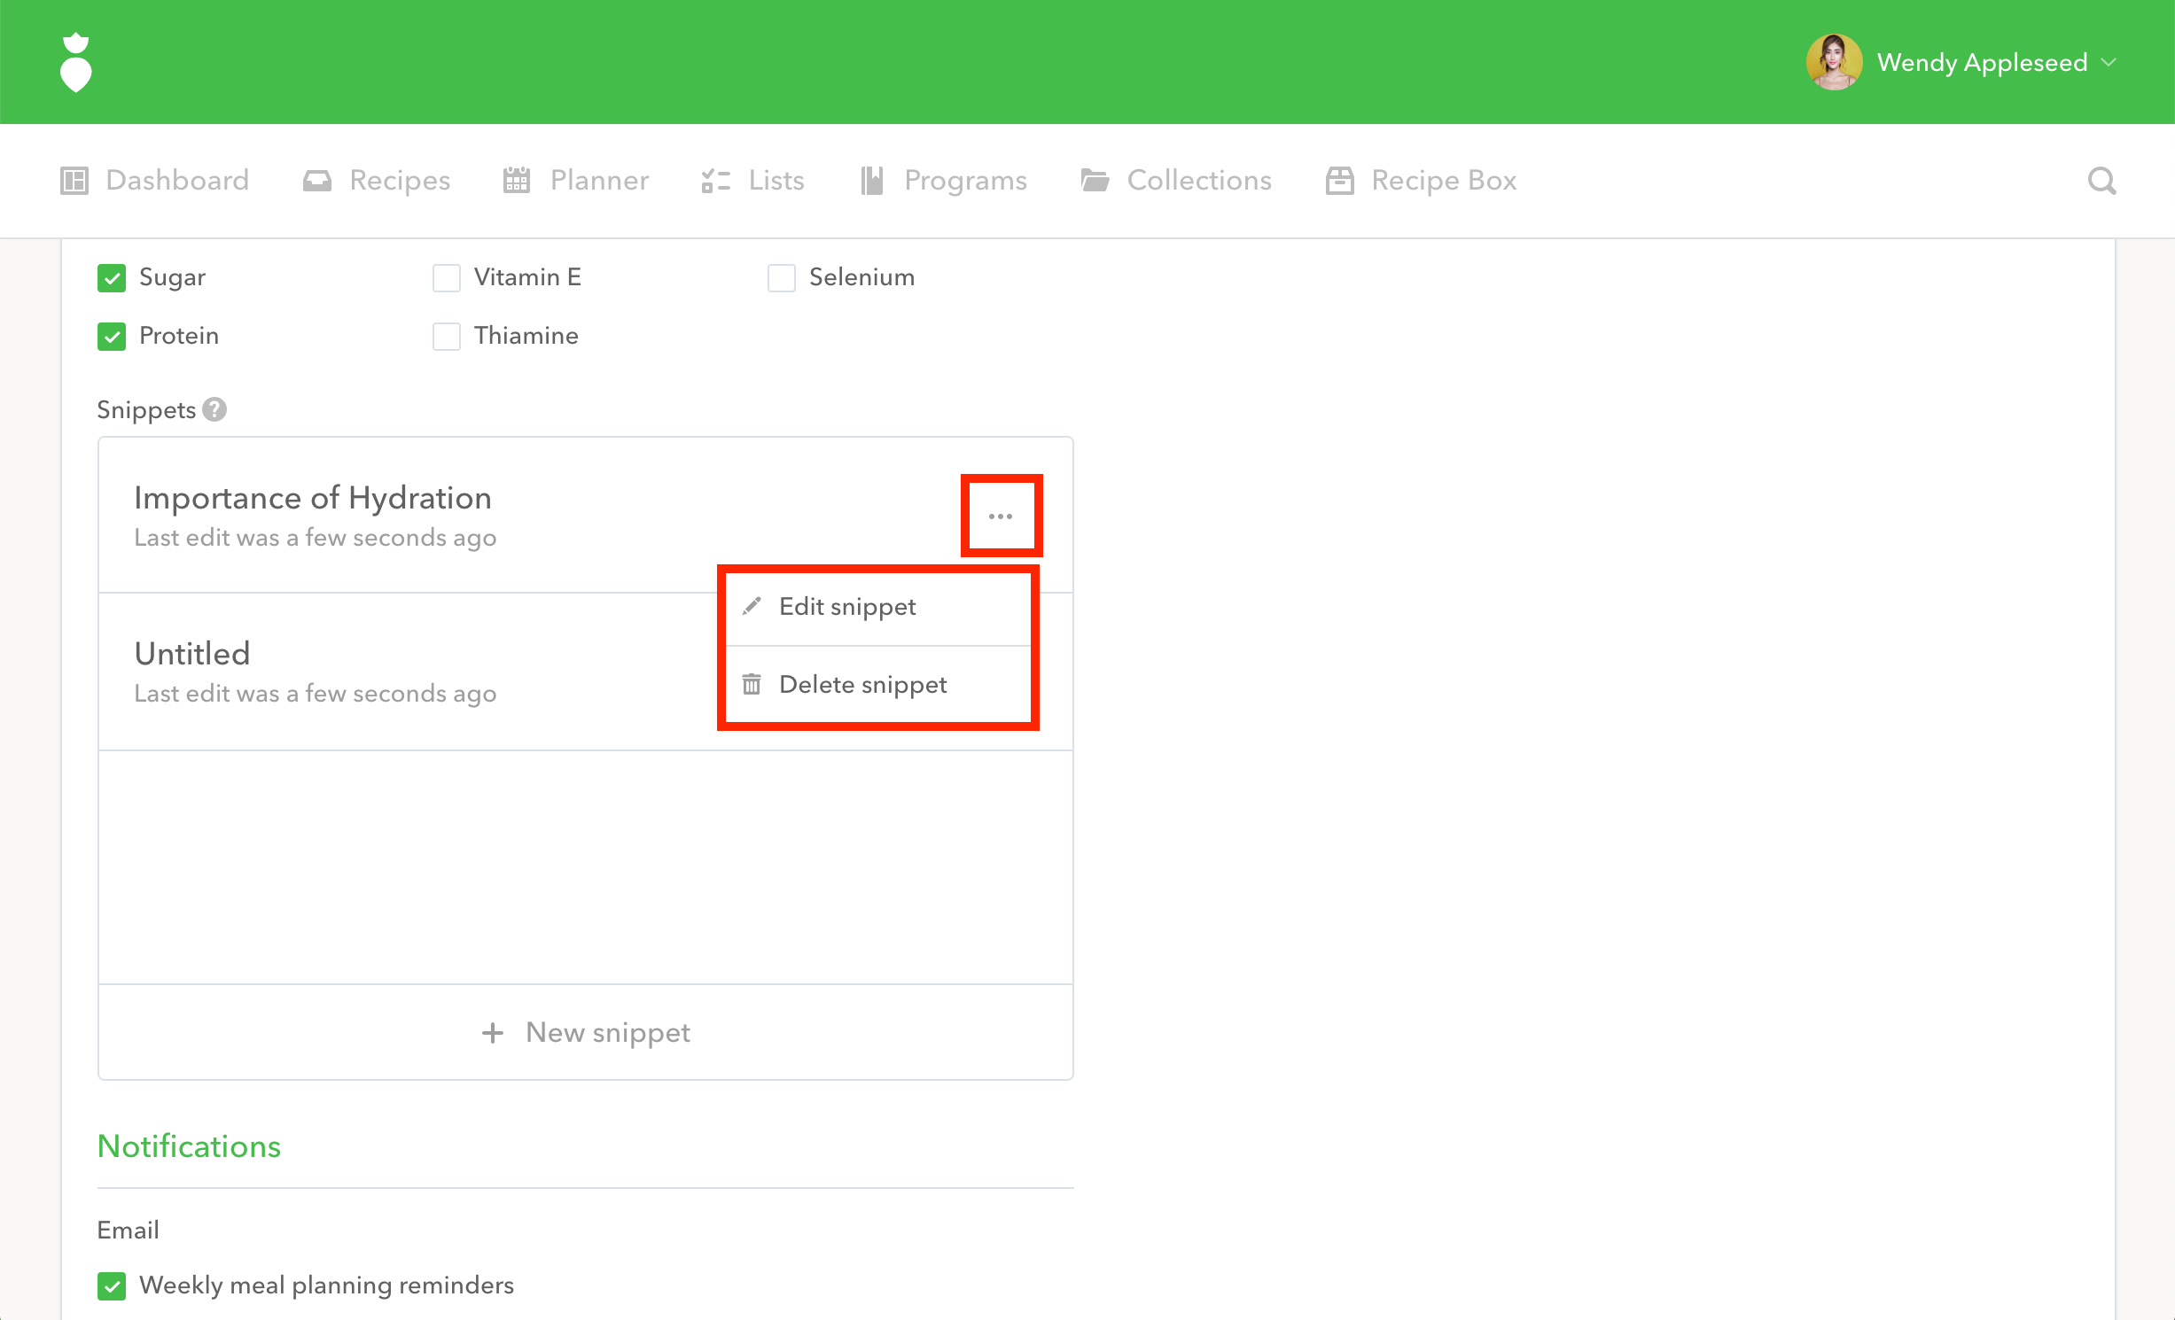Toggle the Importance of Hydration options ellipsis

[x=1001, y=516]
